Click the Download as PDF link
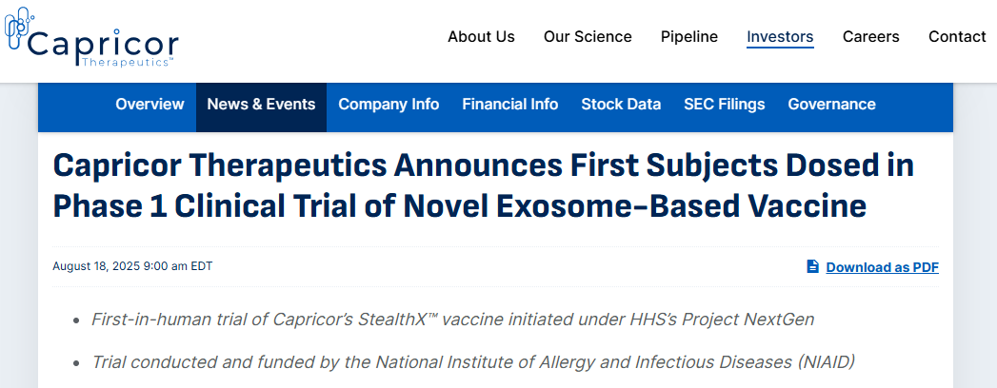The image size is (997, 388). pos(882,267)
